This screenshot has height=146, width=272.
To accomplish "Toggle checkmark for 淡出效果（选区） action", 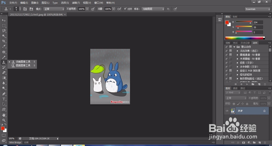I will (x=226, y=51).
